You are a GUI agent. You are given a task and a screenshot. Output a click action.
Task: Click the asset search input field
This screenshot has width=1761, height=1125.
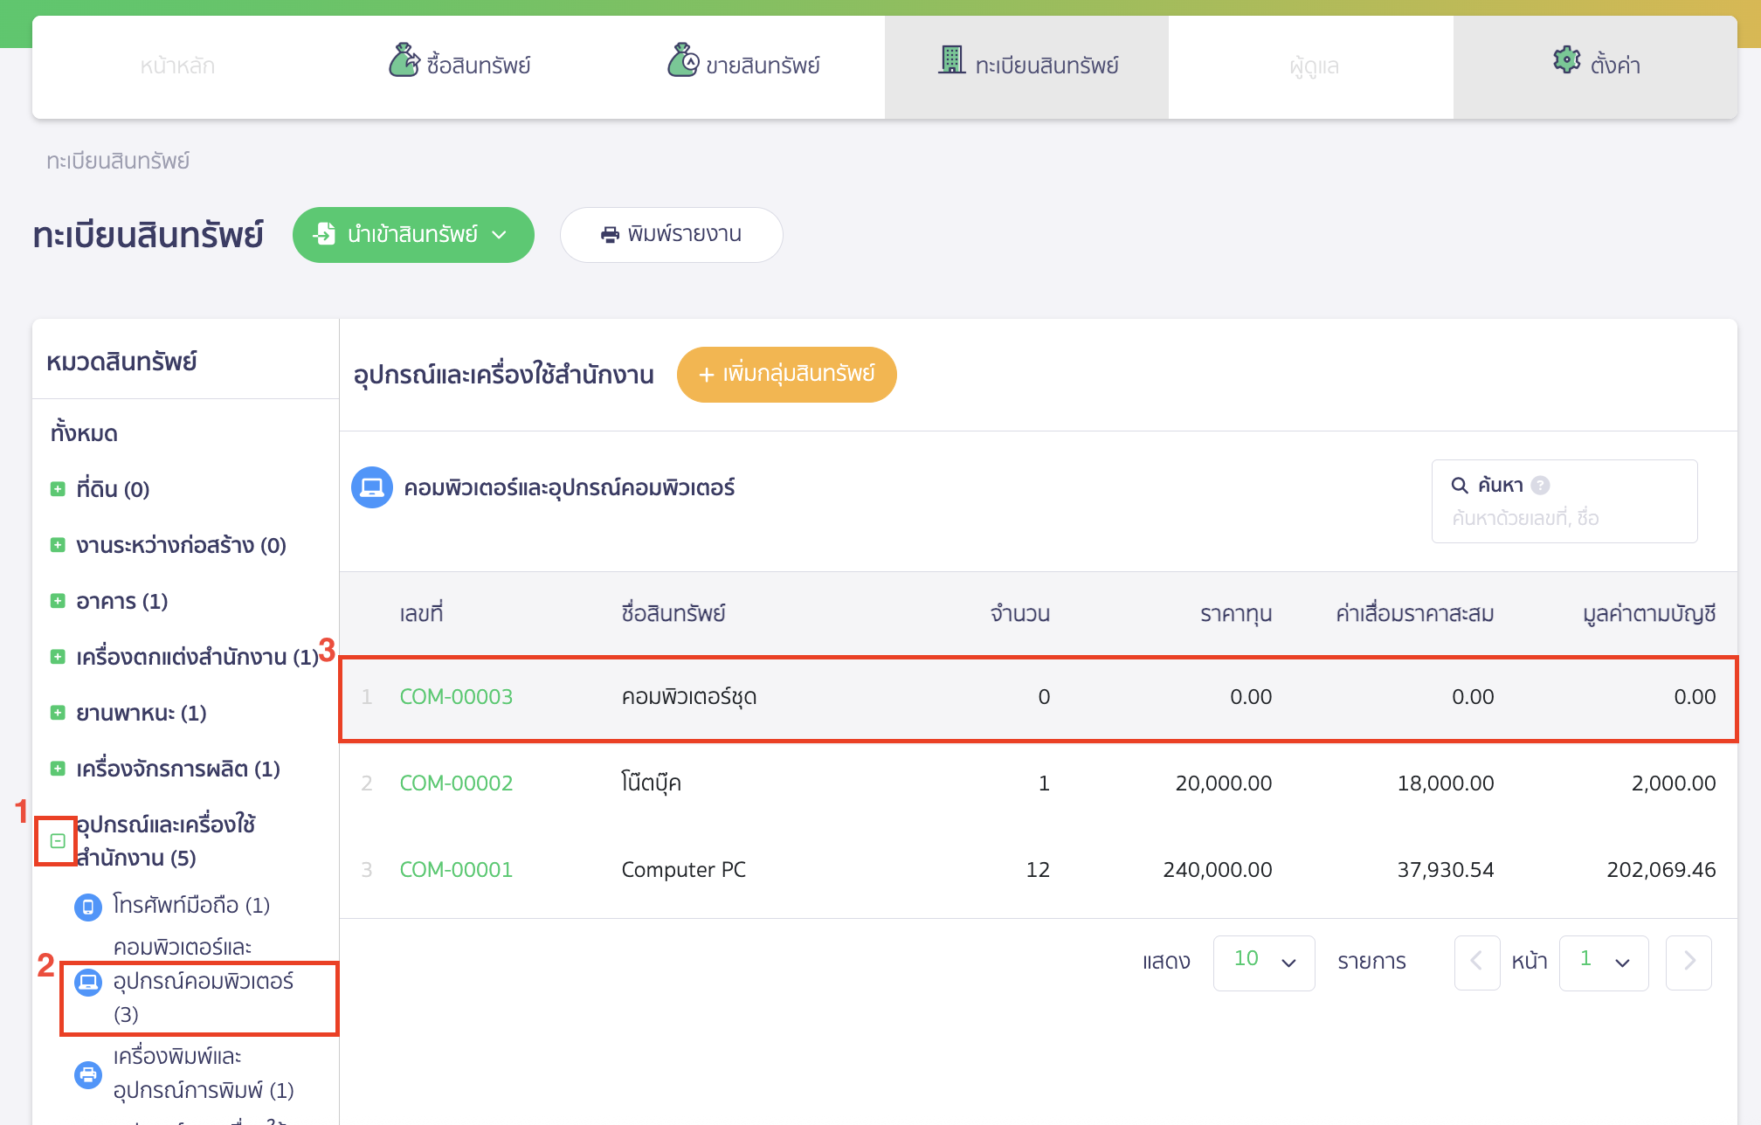(1564, 519)
